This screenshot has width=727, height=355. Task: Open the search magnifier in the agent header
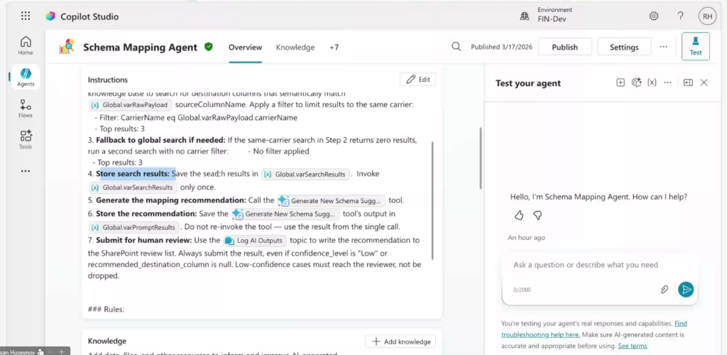pyautogui.click(x=457, y=47)
